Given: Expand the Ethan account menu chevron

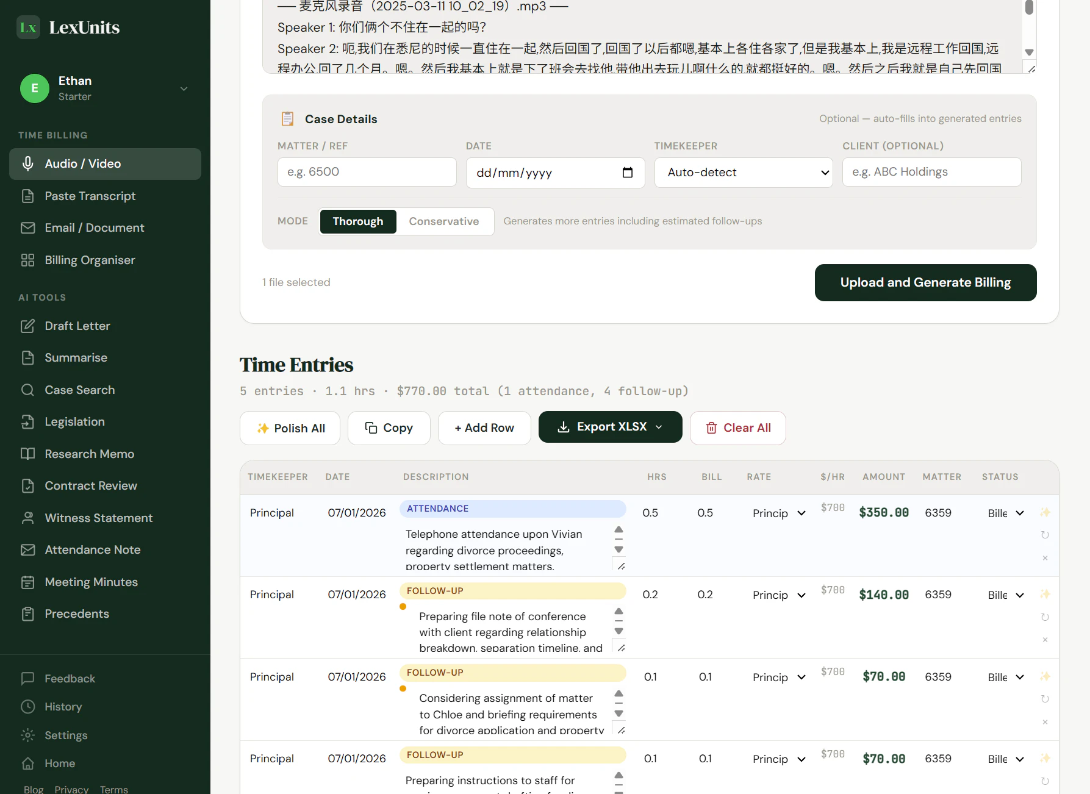Looking at the screenshot, I should pyautogui.click(x=184, y=88).
